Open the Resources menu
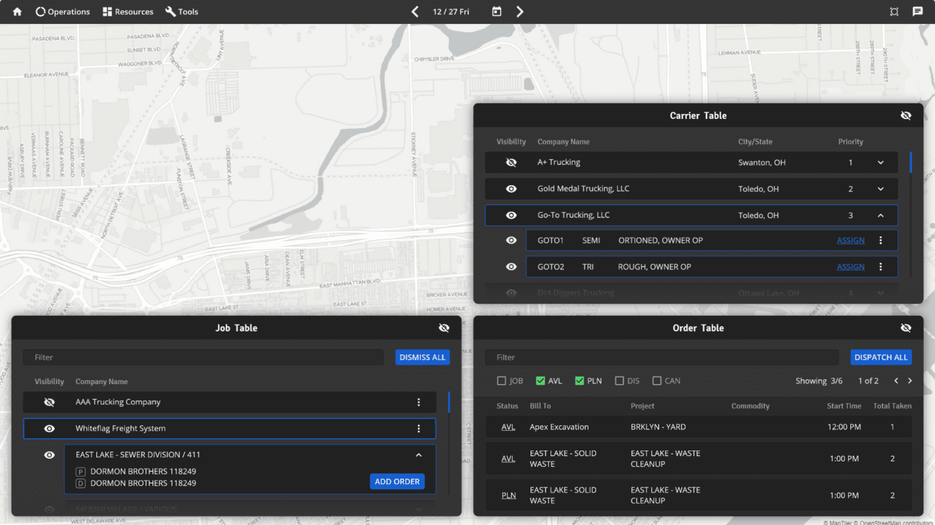The image size is (935, 525). coord(128,12)
